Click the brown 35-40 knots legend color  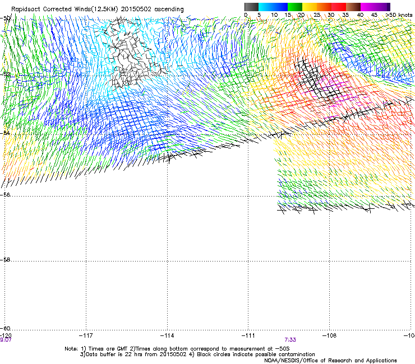[x=353, y=7]
